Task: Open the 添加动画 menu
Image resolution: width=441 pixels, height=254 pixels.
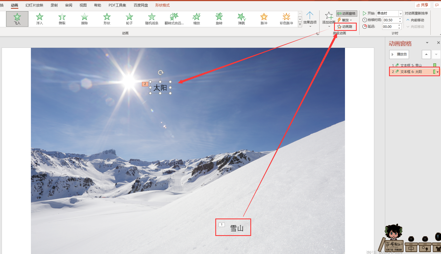Action: click(329, 19)
